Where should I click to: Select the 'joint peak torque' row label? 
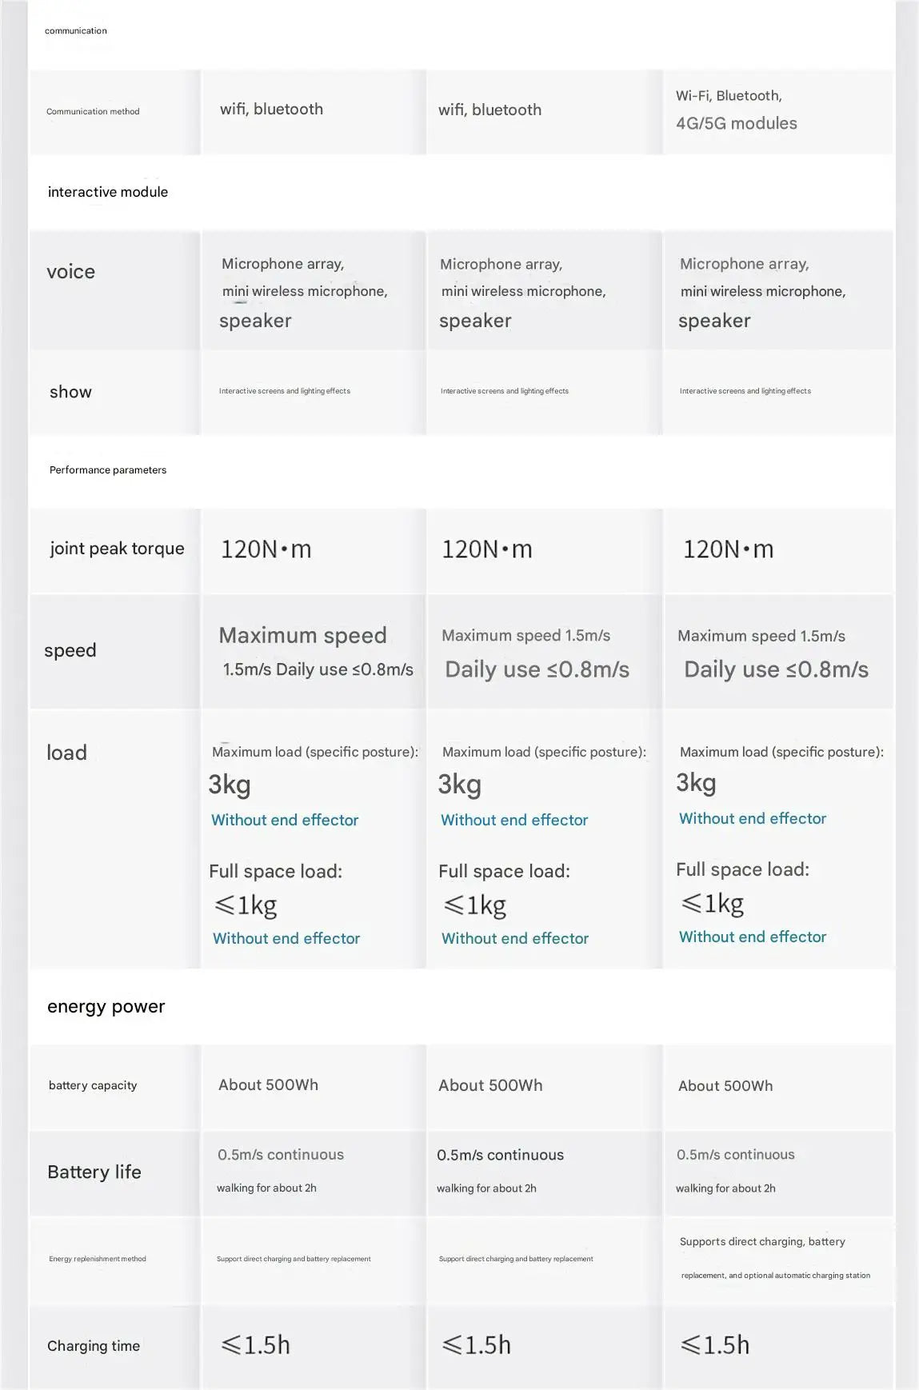[x=117, y=549]
